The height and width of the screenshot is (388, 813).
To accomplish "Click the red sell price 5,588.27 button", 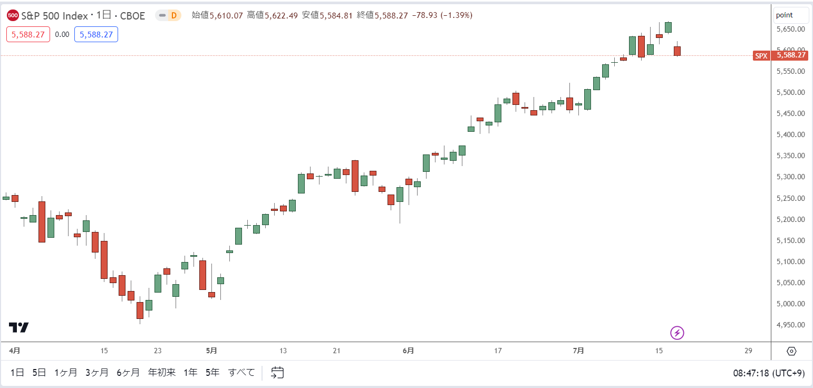I will point(28,34).
